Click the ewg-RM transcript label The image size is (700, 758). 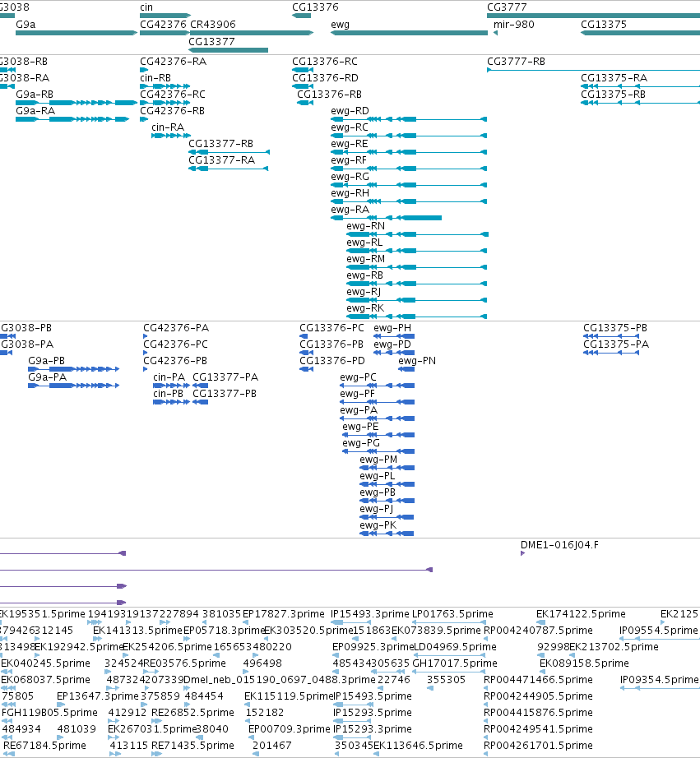pos(366,259)
